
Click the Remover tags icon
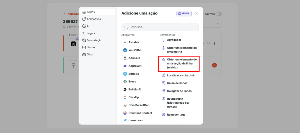(163, 115)
